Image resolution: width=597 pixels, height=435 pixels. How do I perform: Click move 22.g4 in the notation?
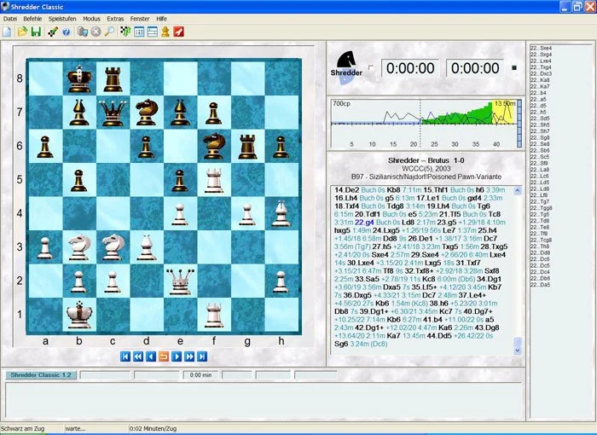point(364,222)
